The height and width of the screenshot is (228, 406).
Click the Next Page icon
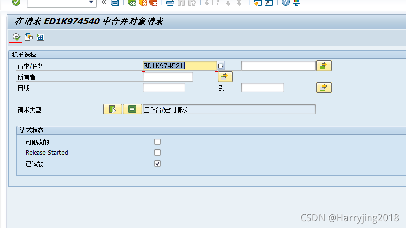point(230,2)
